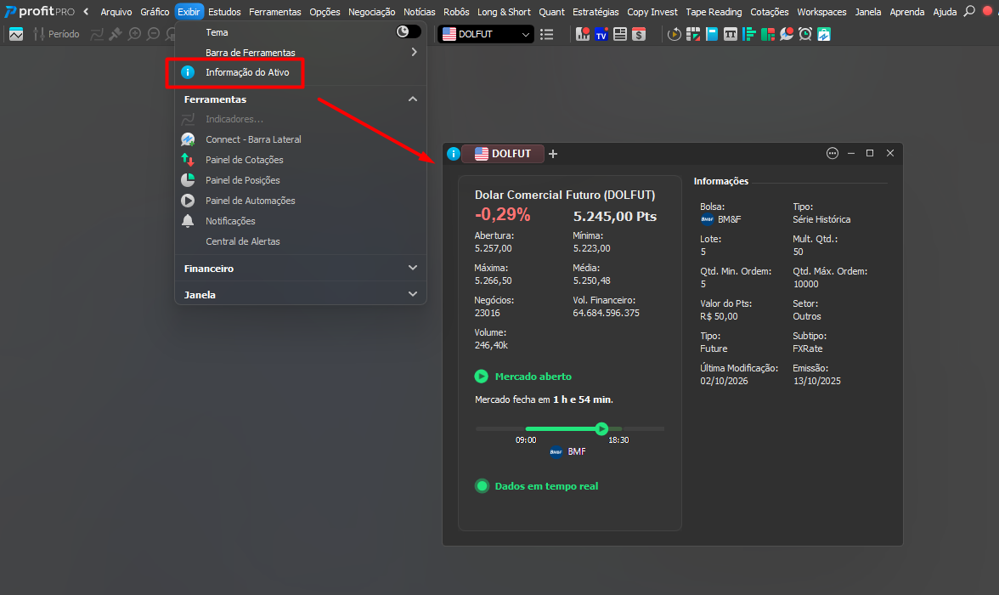The height and width of the screenshot is (595, 999).
Task: Open the chat bubble icon with red dot
Action: pyautogui.click(x=787, y=35)
